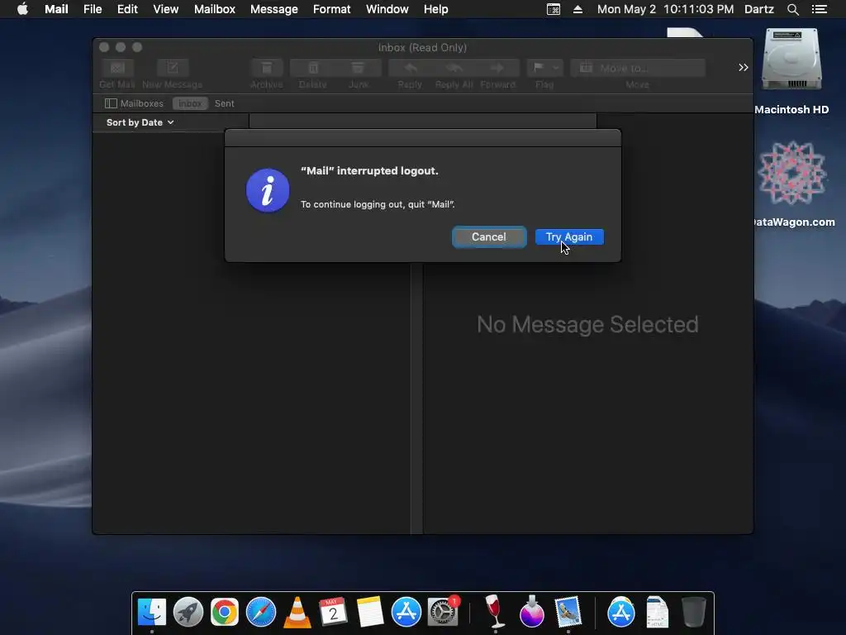Open the purple installer app in Dock
Screen dimensions: 846x635
click(532, 612)
